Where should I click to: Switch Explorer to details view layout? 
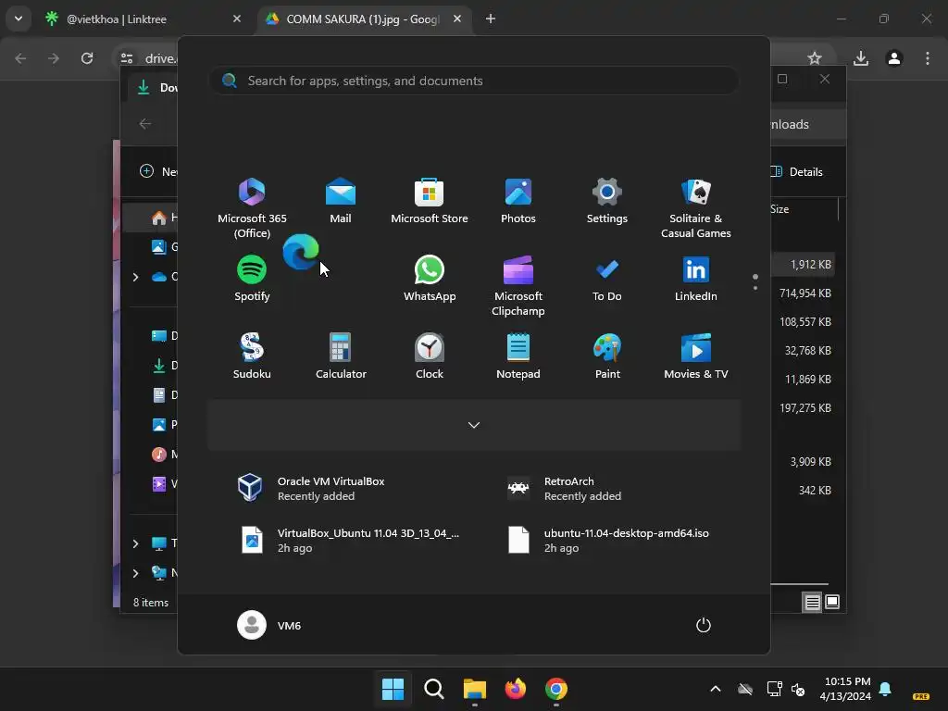pyautogui.click(x=812, y=602)
